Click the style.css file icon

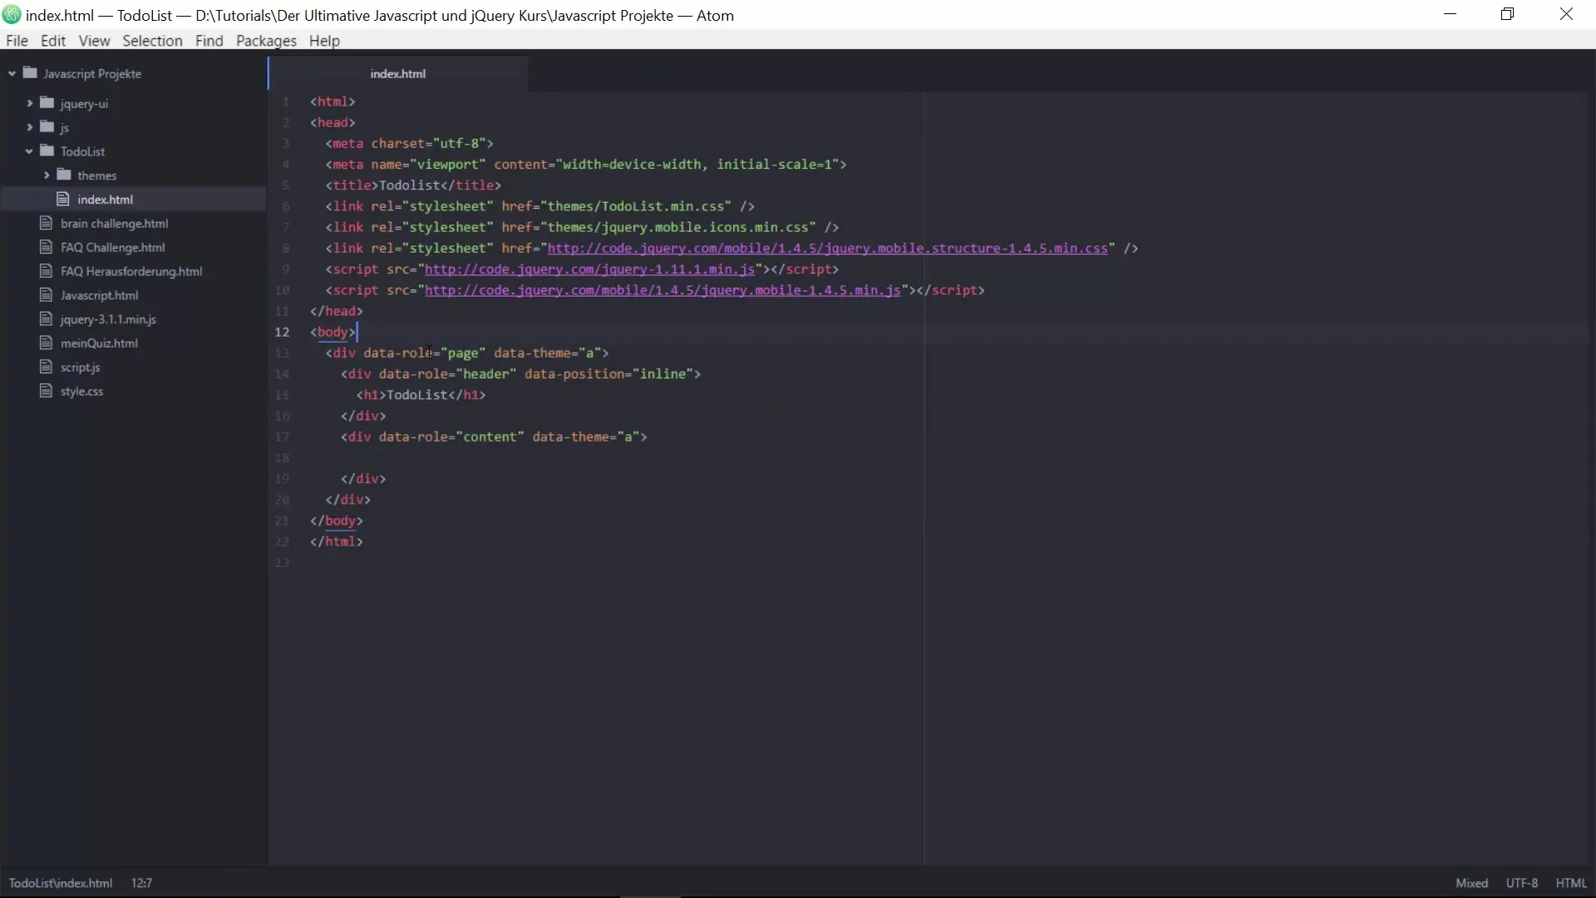pyautogui.click(x=46, y=391)
